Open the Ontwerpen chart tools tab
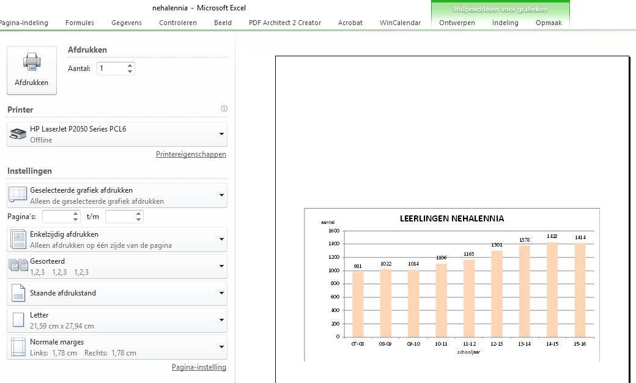This screenshot has width=636, height=383. 457,23
